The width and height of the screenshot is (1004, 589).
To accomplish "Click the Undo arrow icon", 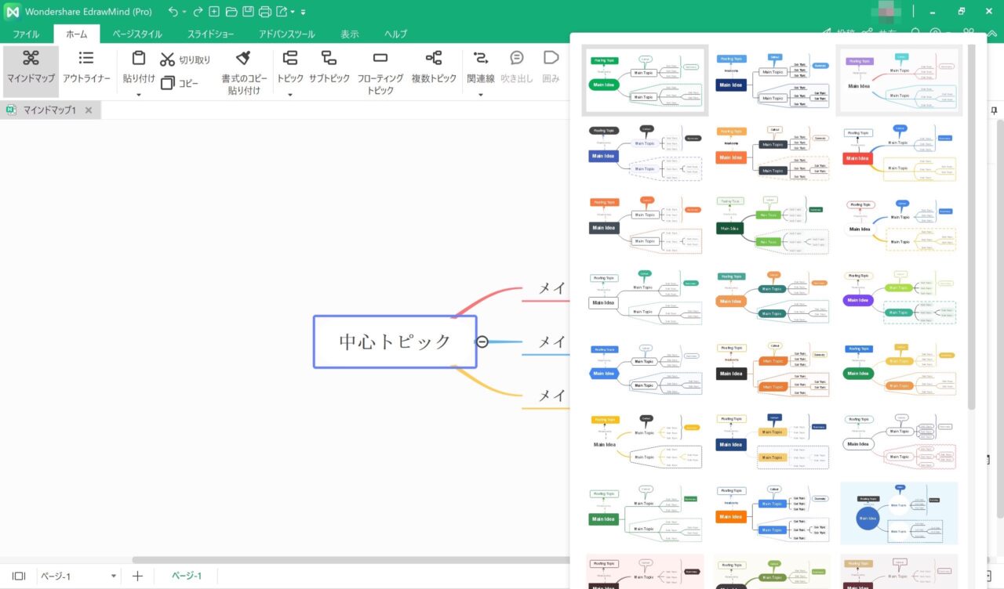I will click(x=173, y=12).
